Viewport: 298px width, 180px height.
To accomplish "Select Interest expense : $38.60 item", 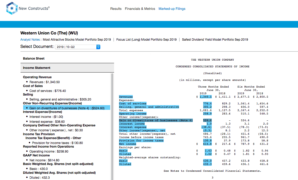I will click(47, 122).
